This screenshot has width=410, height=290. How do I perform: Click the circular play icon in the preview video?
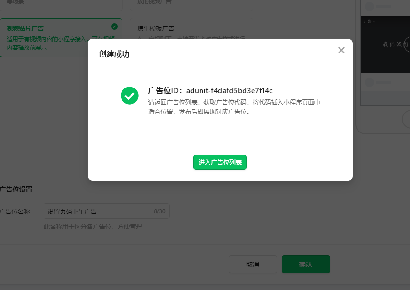tap(407, 44)
